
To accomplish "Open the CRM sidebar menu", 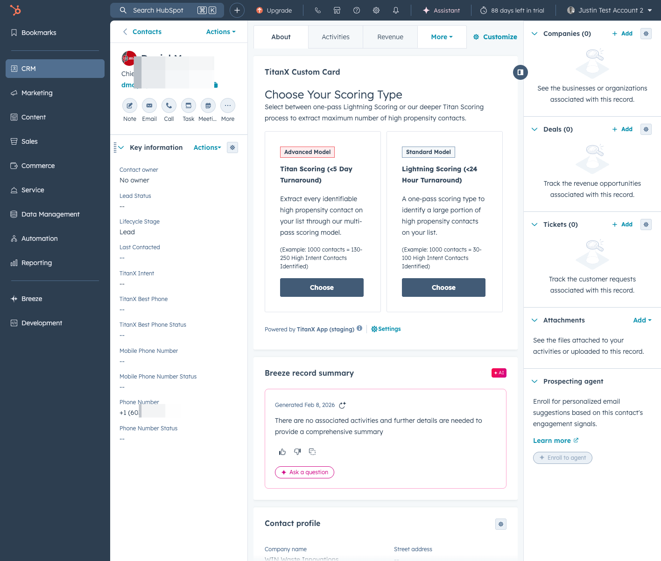I will click(x=55, y=69).
